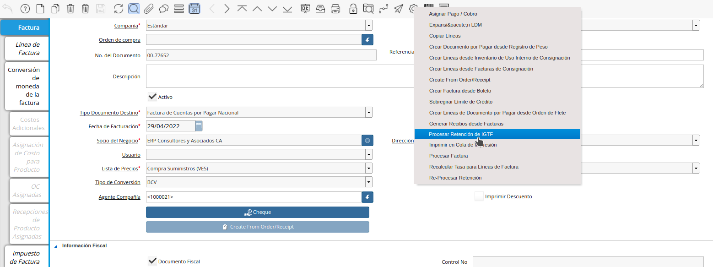
Task: Expand the Usuario dropdown
Action: [x=369, y=154]
